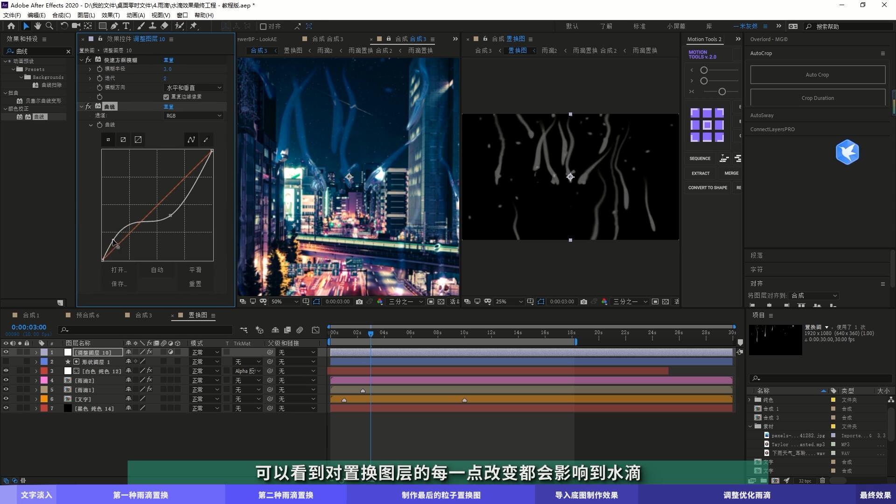Hide layer 文字 with eye toggle
The height and width of the screenshot is (504, 896).
click(x=6, y=399)
